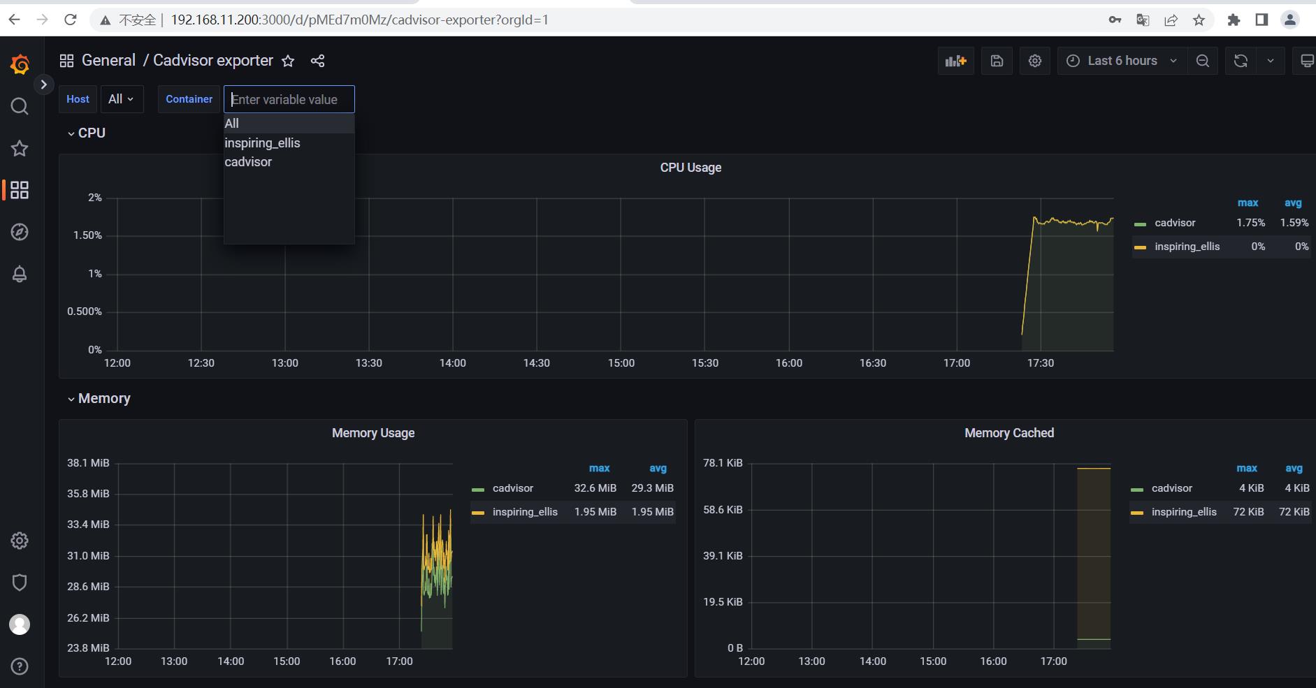Sort Memory Cached legend by avg
Image resolution: width=1316 pixels, height=688 pixels.
(x=1294, y=468)
